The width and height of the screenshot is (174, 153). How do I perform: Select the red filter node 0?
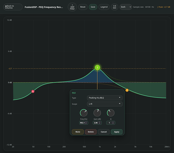click(33, 91)
